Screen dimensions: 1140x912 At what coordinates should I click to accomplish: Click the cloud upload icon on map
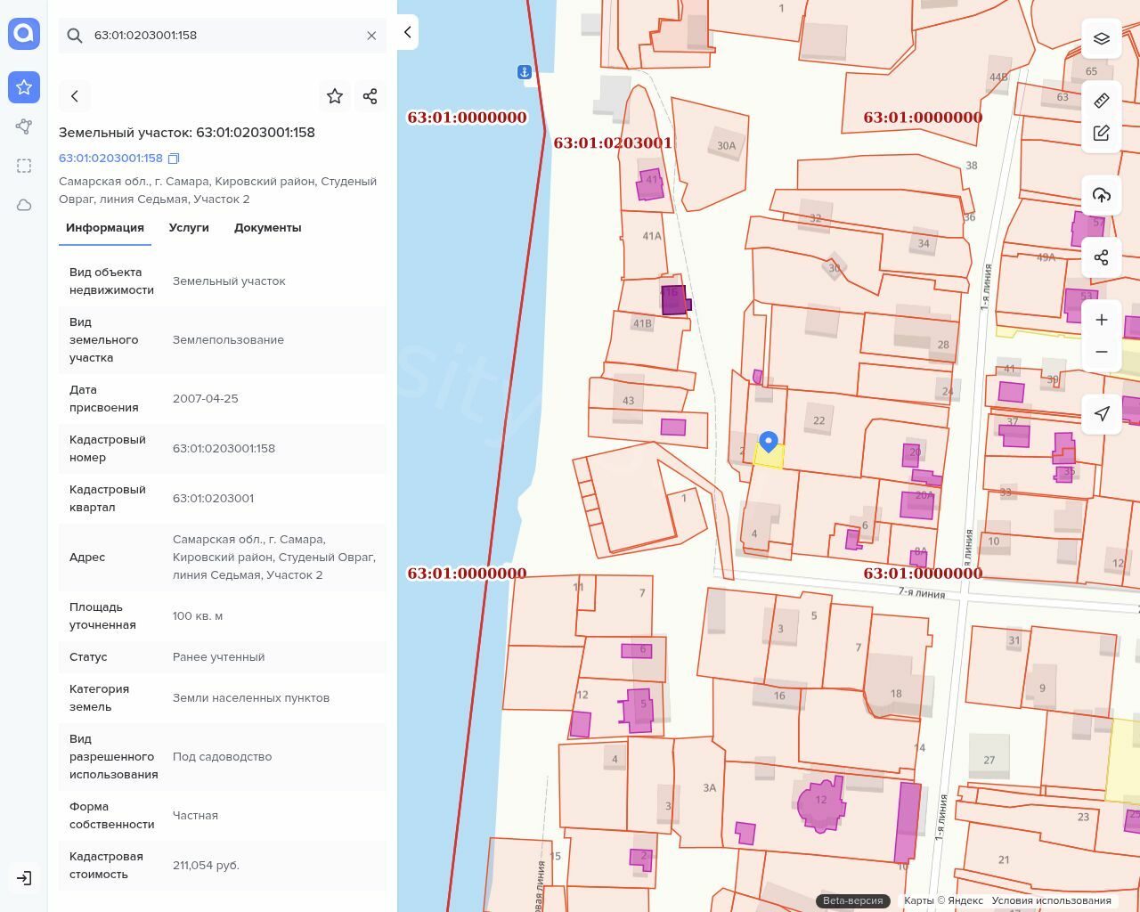1102,195
